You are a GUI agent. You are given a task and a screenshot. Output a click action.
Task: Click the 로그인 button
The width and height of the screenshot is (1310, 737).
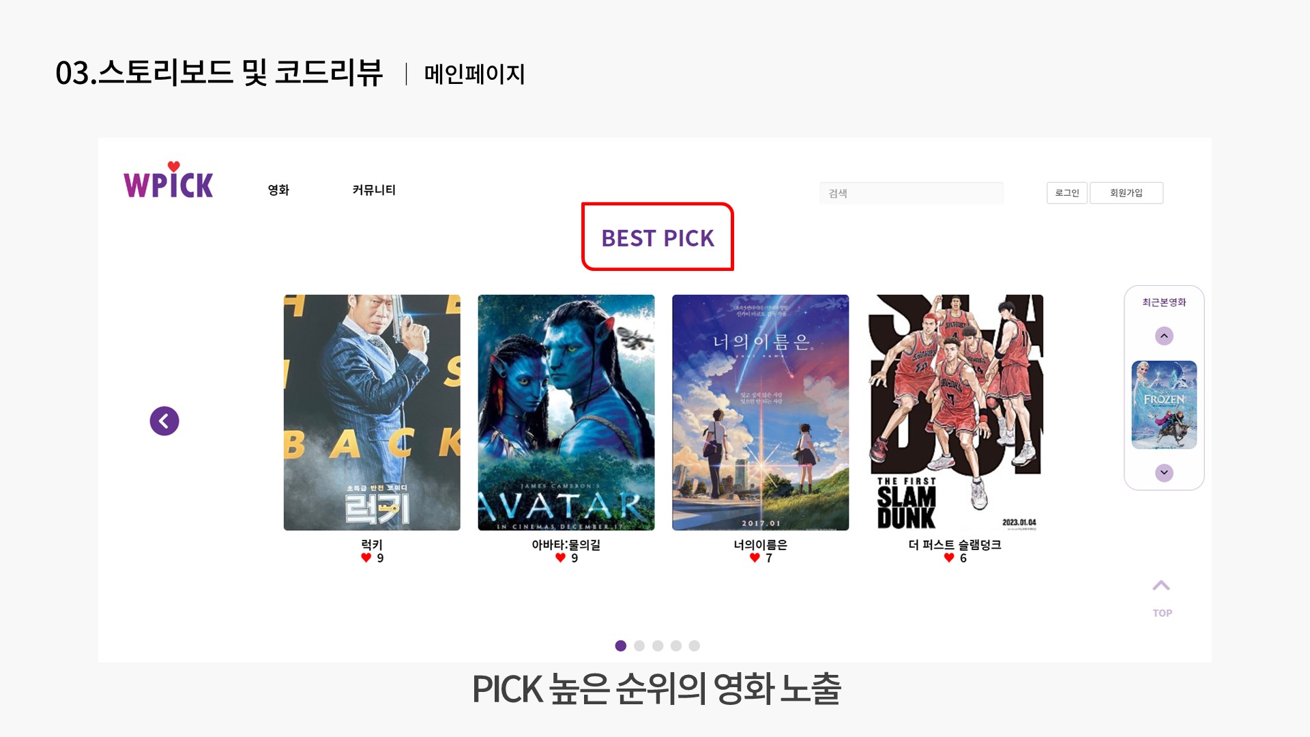tap(1067, 193)
